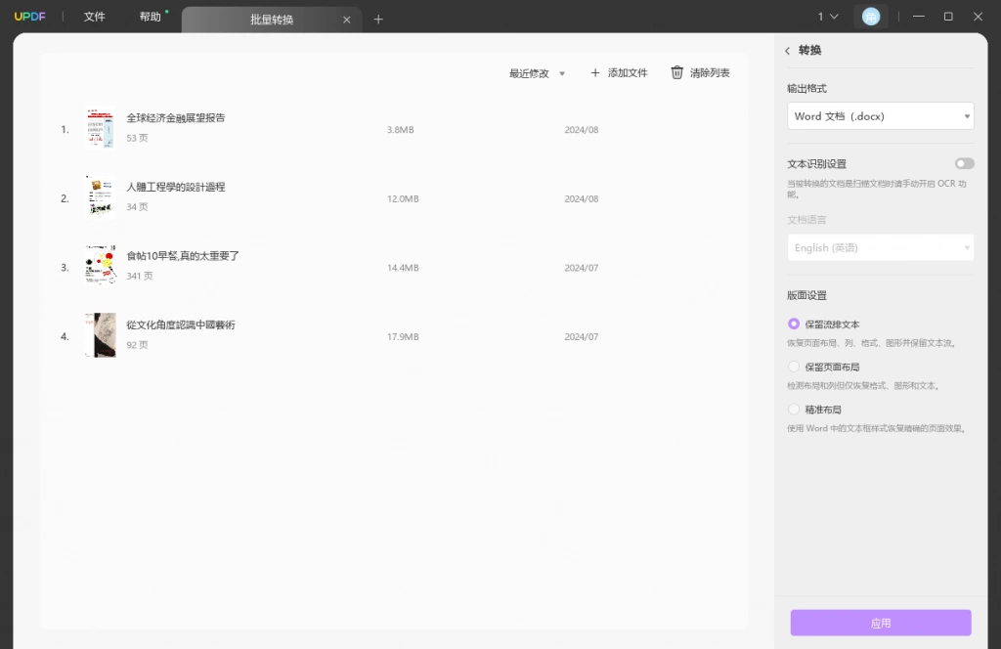Click the plus icon for 添加文件
The height and width of the screenshot is (649, 1001).
click(595, 72)
